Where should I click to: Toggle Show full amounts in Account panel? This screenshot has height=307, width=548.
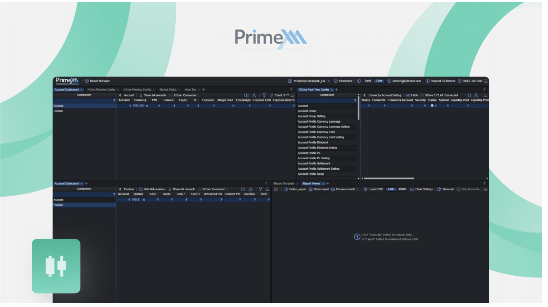tap(153, 95)
